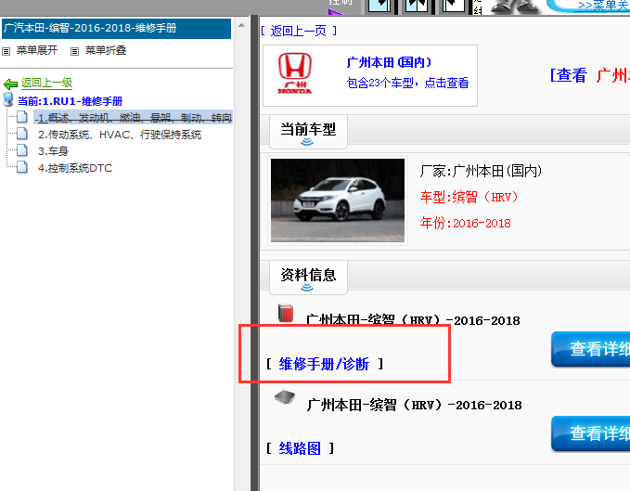Click the green back arrow icon
The height and width of the screenshot is (491, 630).
(x=10, y=84)
